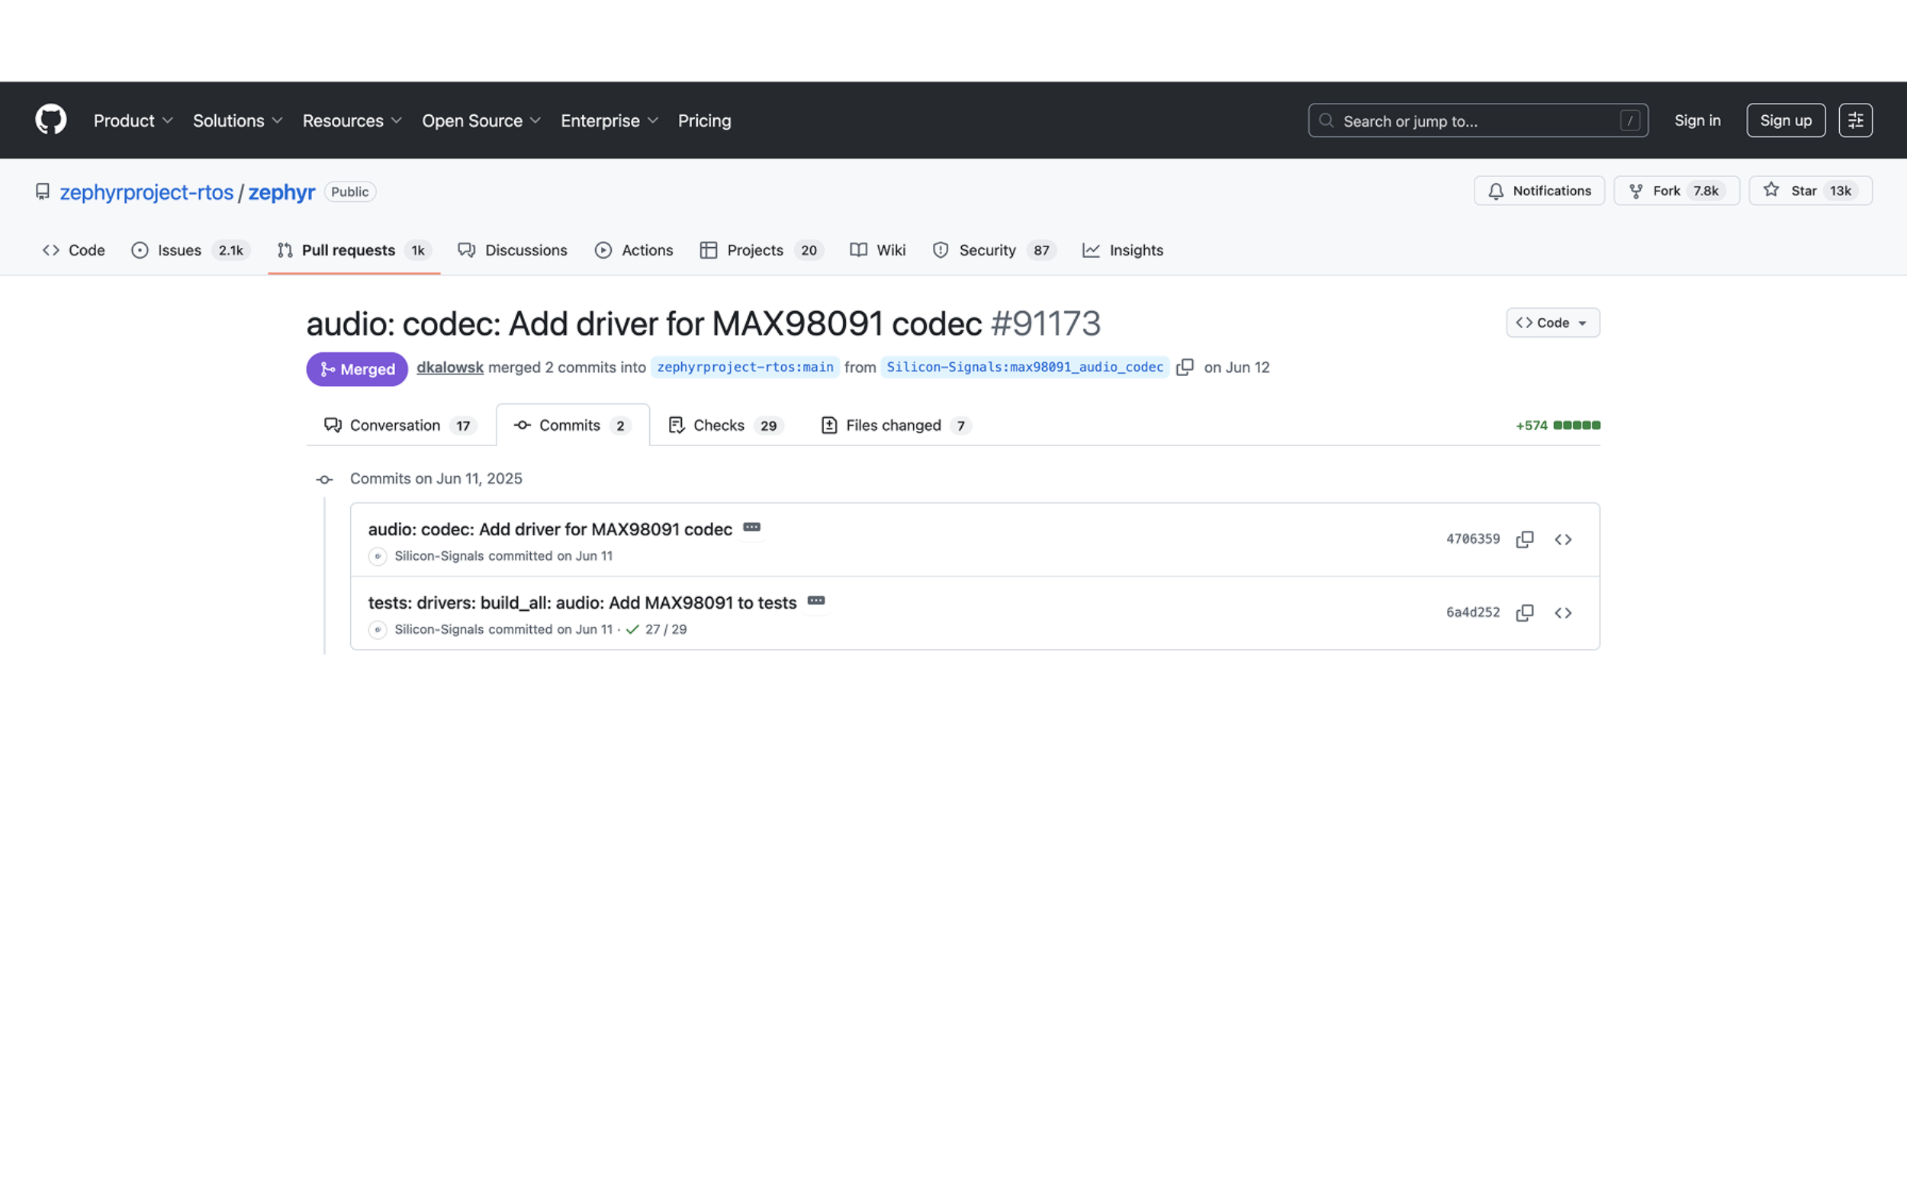Open the Issues tab
The width and height of the screenshot is (1907, 1192).
point(190,250)
